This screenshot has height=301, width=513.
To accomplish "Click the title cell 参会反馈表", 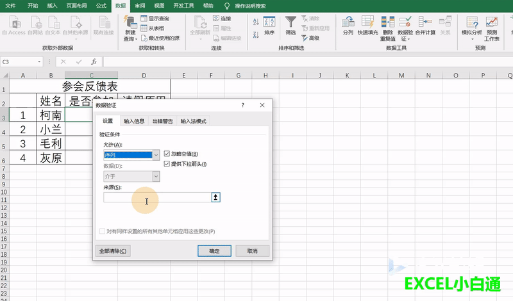I will [x=90, y=86].
